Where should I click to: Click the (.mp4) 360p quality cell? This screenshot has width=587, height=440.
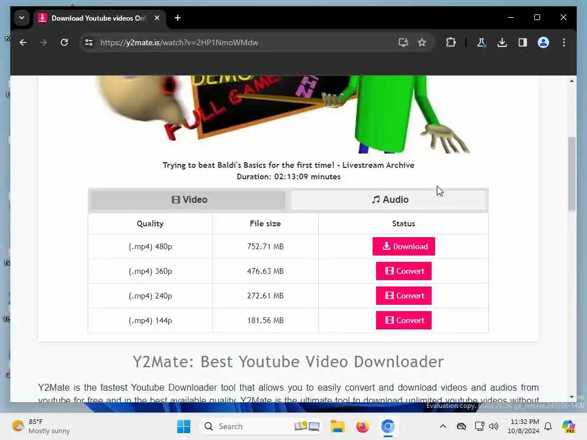pos(150,271)
